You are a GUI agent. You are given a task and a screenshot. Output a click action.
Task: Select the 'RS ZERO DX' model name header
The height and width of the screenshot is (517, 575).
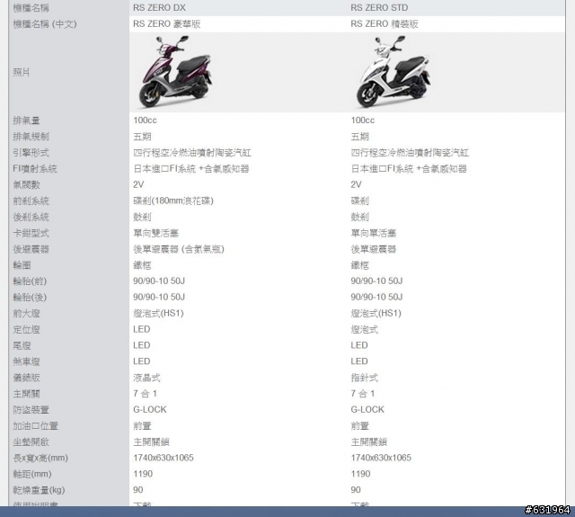[x=159, y=8]
